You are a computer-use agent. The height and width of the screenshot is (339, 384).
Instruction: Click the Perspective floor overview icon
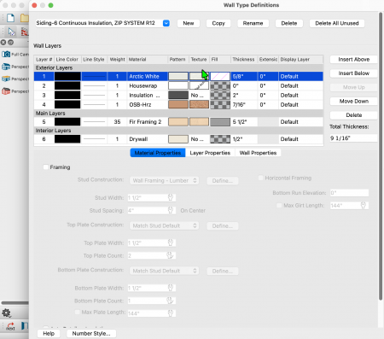[x=6, y=79]
